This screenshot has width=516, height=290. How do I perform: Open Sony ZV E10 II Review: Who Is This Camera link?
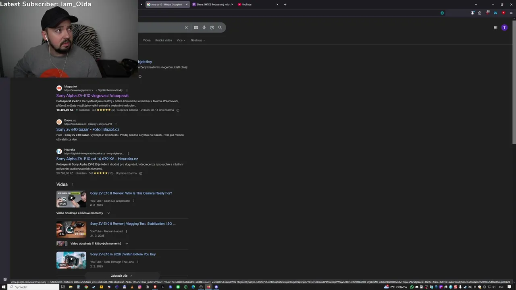coord(131,193)
